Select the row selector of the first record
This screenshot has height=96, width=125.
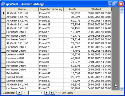click(3, 13)
